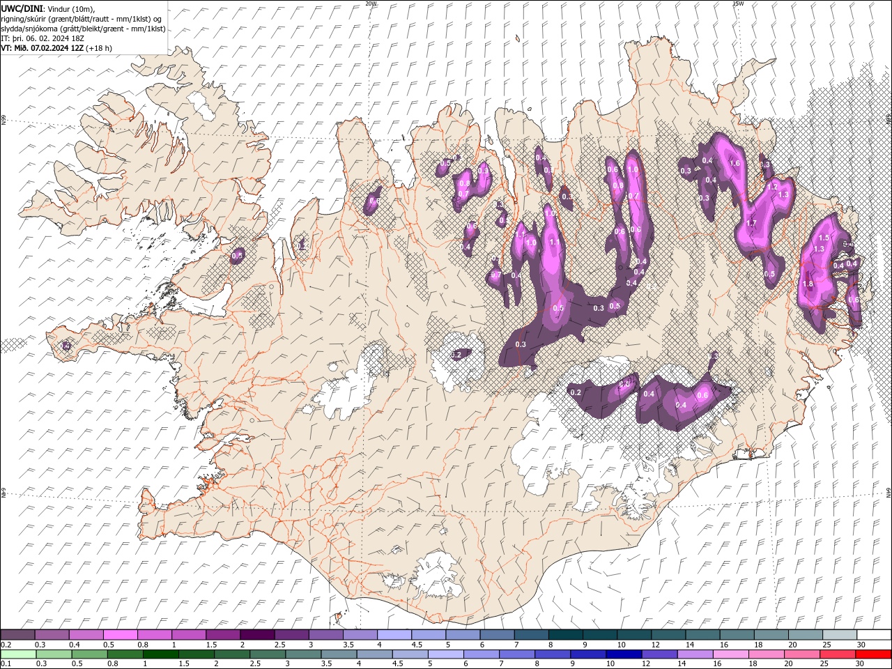The height and width of the screenshot is (669, 892).
Task: Click the '1.6' snowfall value in the northeast
Action: click(734, 163)
